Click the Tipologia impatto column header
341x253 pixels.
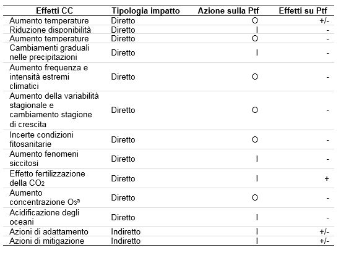tap(145, 10)
